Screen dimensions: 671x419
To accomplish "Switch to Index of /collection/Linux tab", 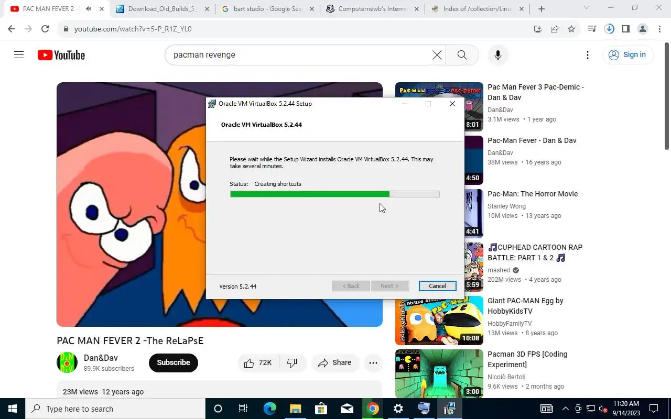I will click(477, 9).
